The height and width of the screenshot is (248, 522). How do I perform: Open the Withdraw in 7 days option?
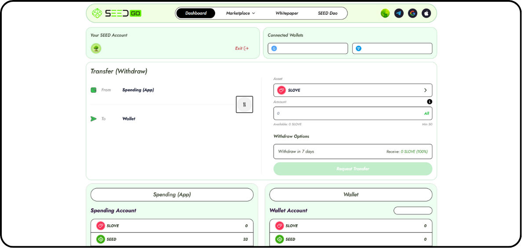(x=353, y=152)
